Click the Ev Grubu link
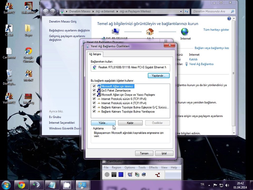Viewport: 253px width, 190px height. 55,117
